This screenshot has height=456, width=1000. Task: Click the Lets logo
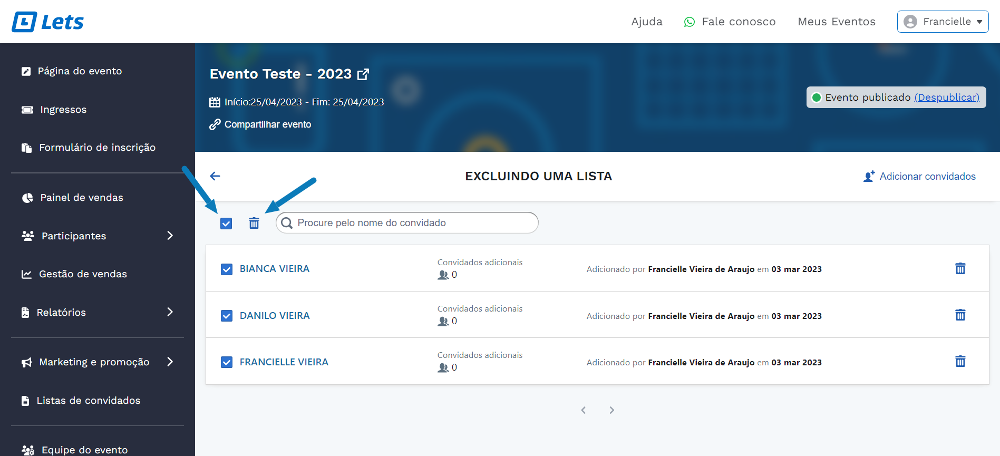click(48, 22)
